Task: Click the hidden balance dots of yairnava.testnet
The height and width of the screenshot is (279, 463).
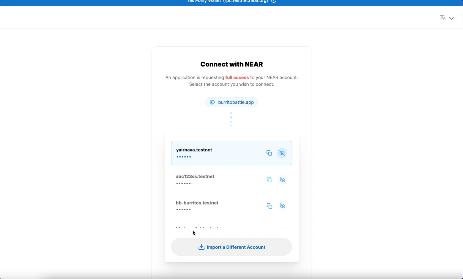Action: (184, 157)
